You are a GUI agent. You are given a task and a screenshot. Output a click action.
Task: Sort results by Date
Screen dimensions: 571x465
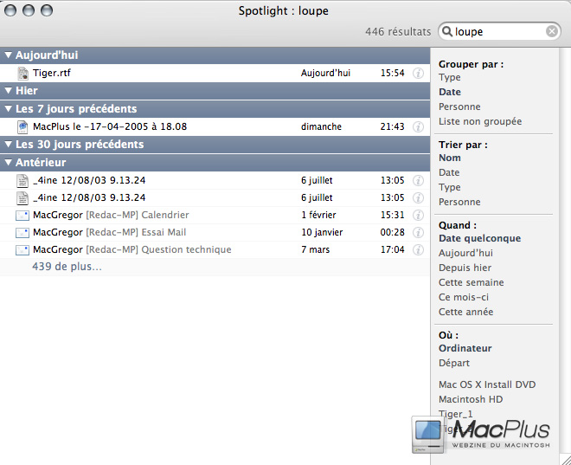pos(449,172)
